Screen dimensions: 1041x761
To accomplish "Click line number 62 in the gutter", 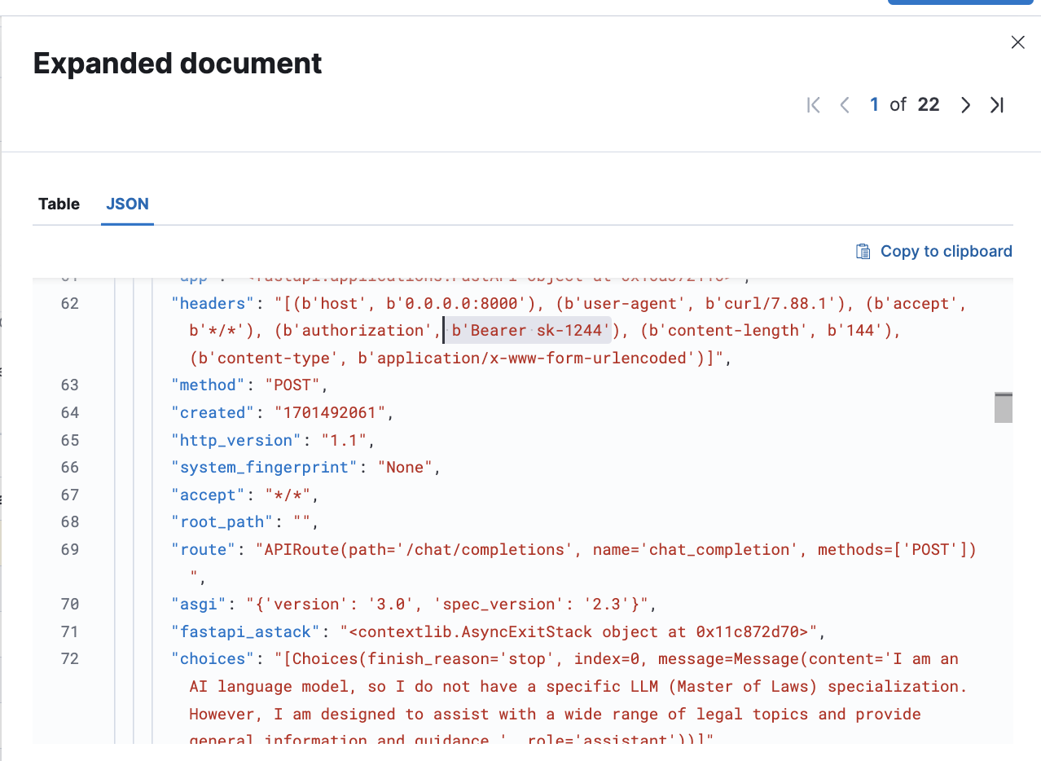I will coord(70,304).
